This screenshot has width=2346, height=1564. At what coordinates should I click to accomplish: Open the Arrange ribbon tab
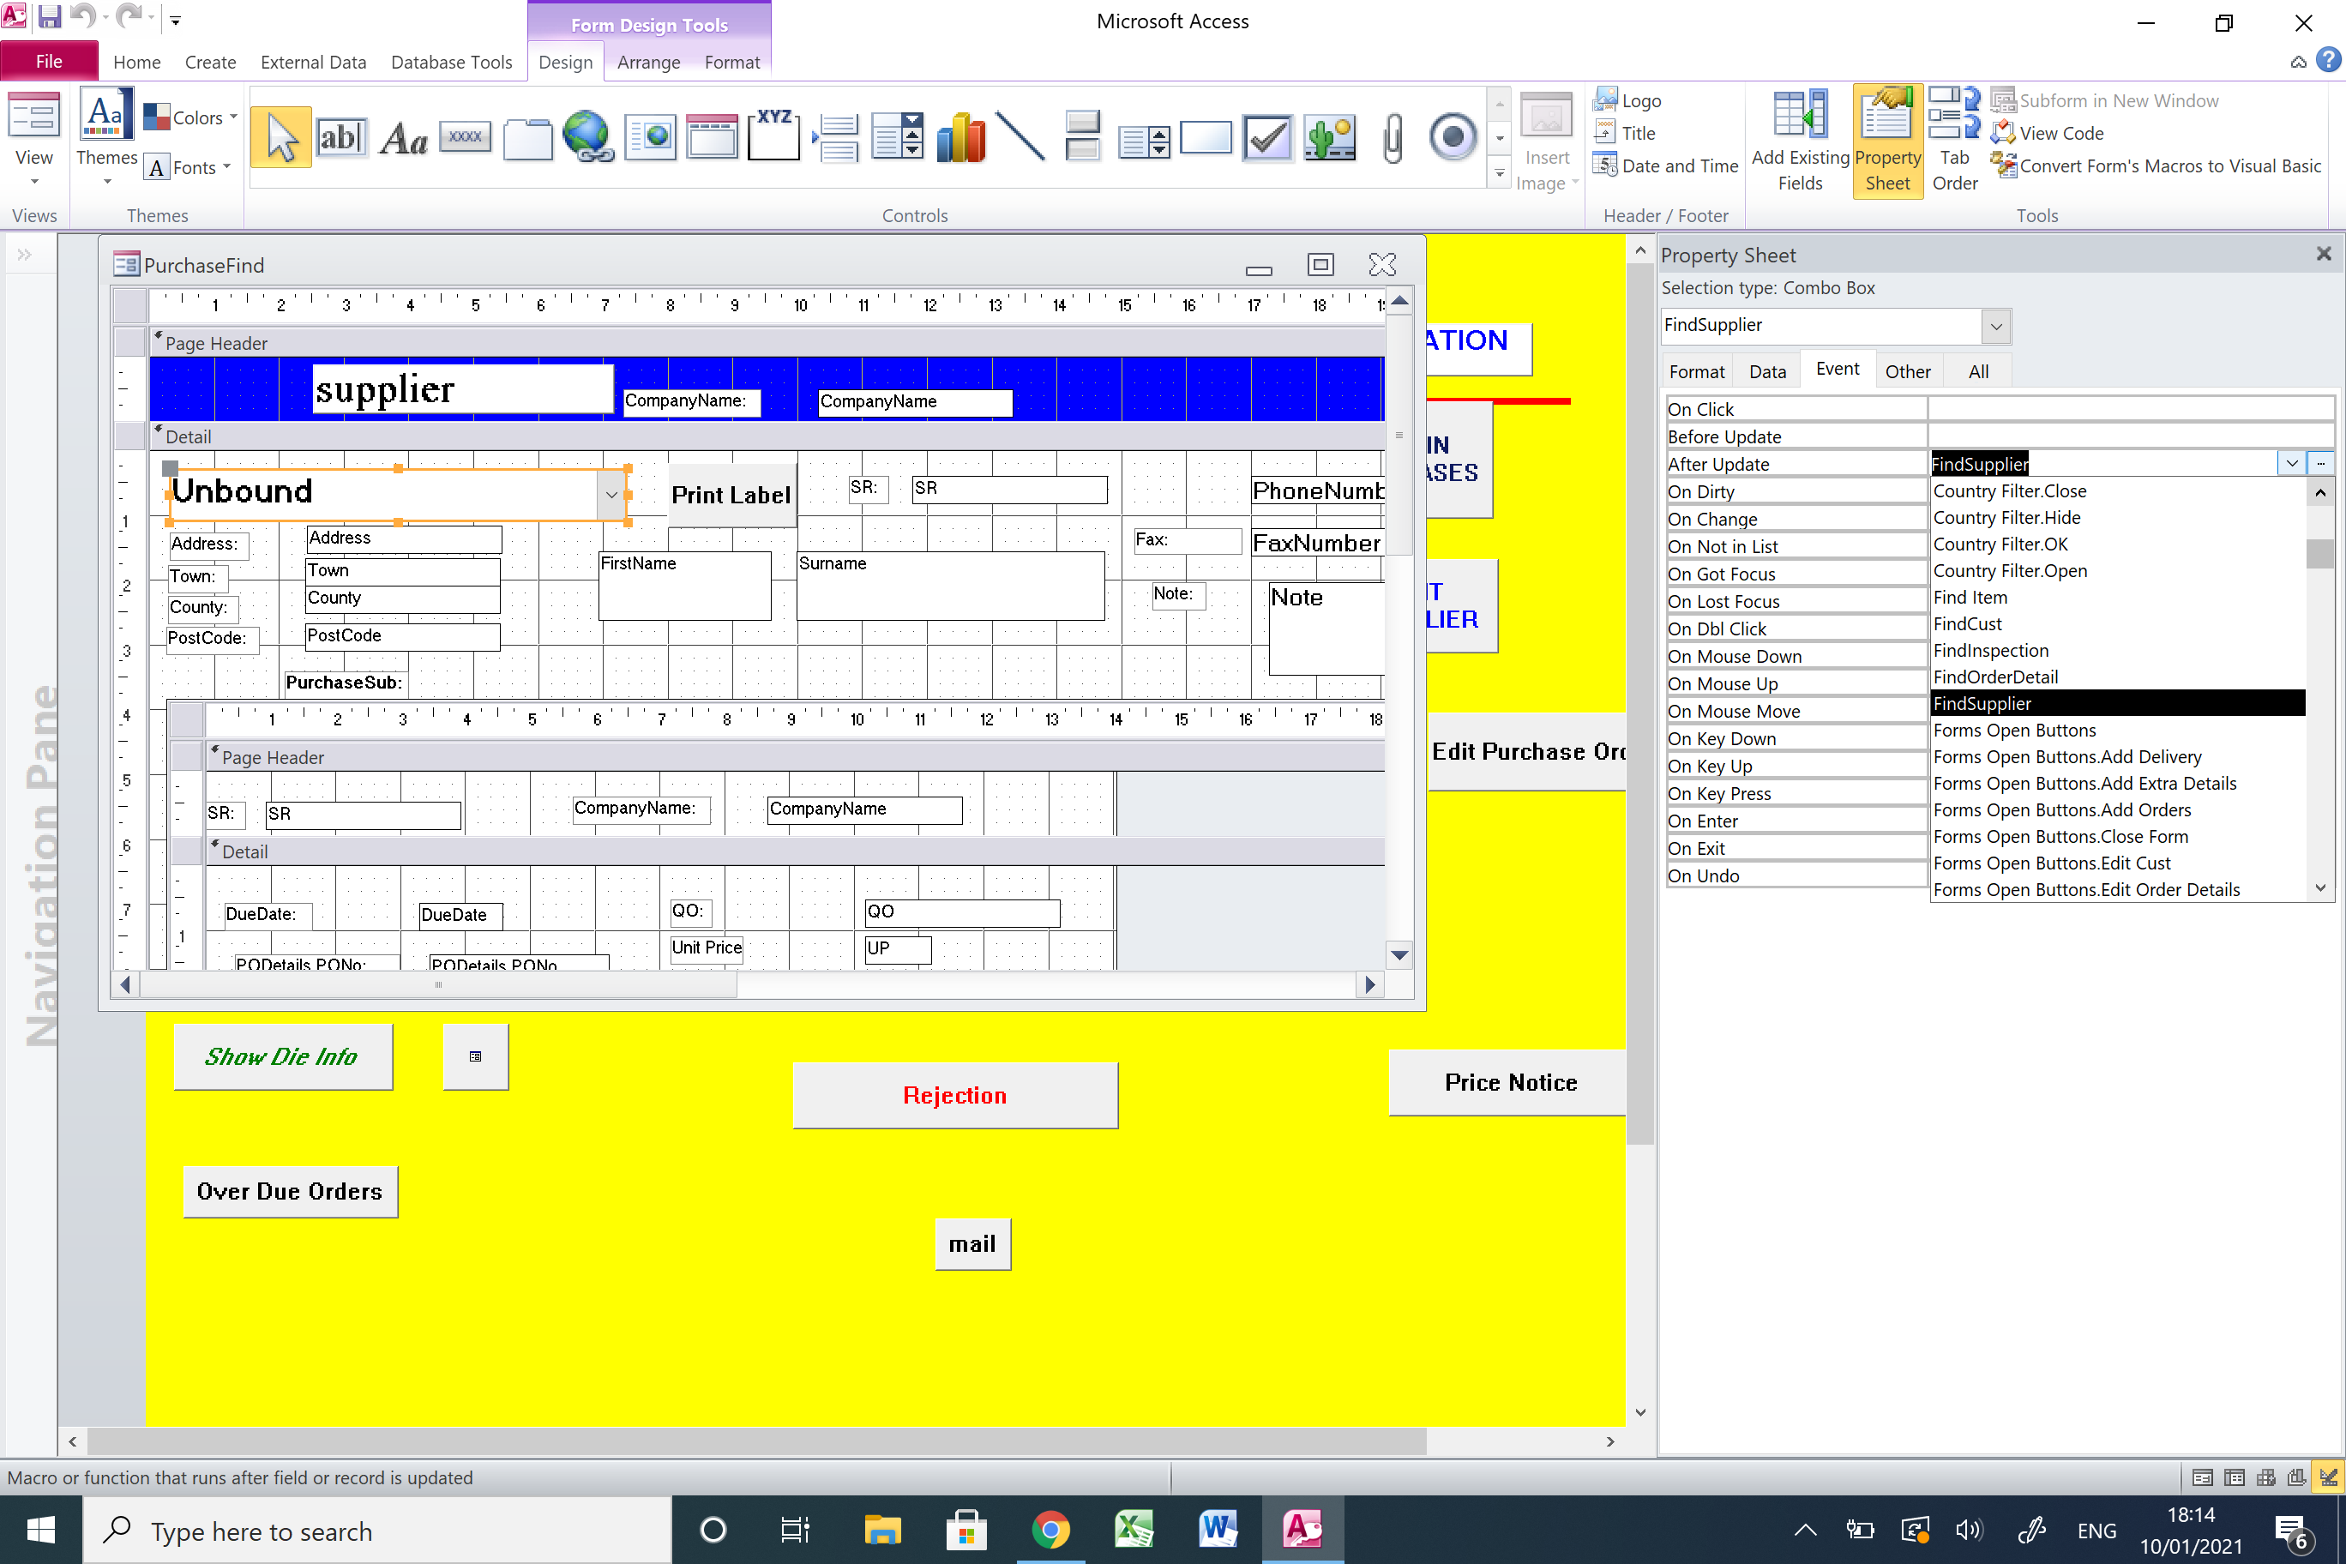647,62
